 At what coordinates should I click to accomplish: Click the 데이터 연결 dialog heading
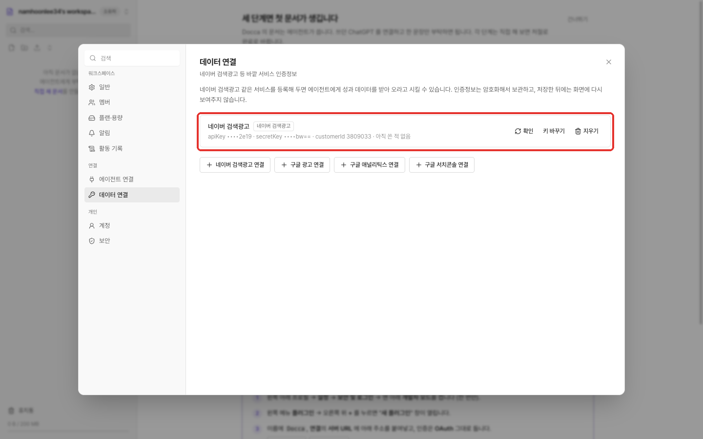[218, 62]
